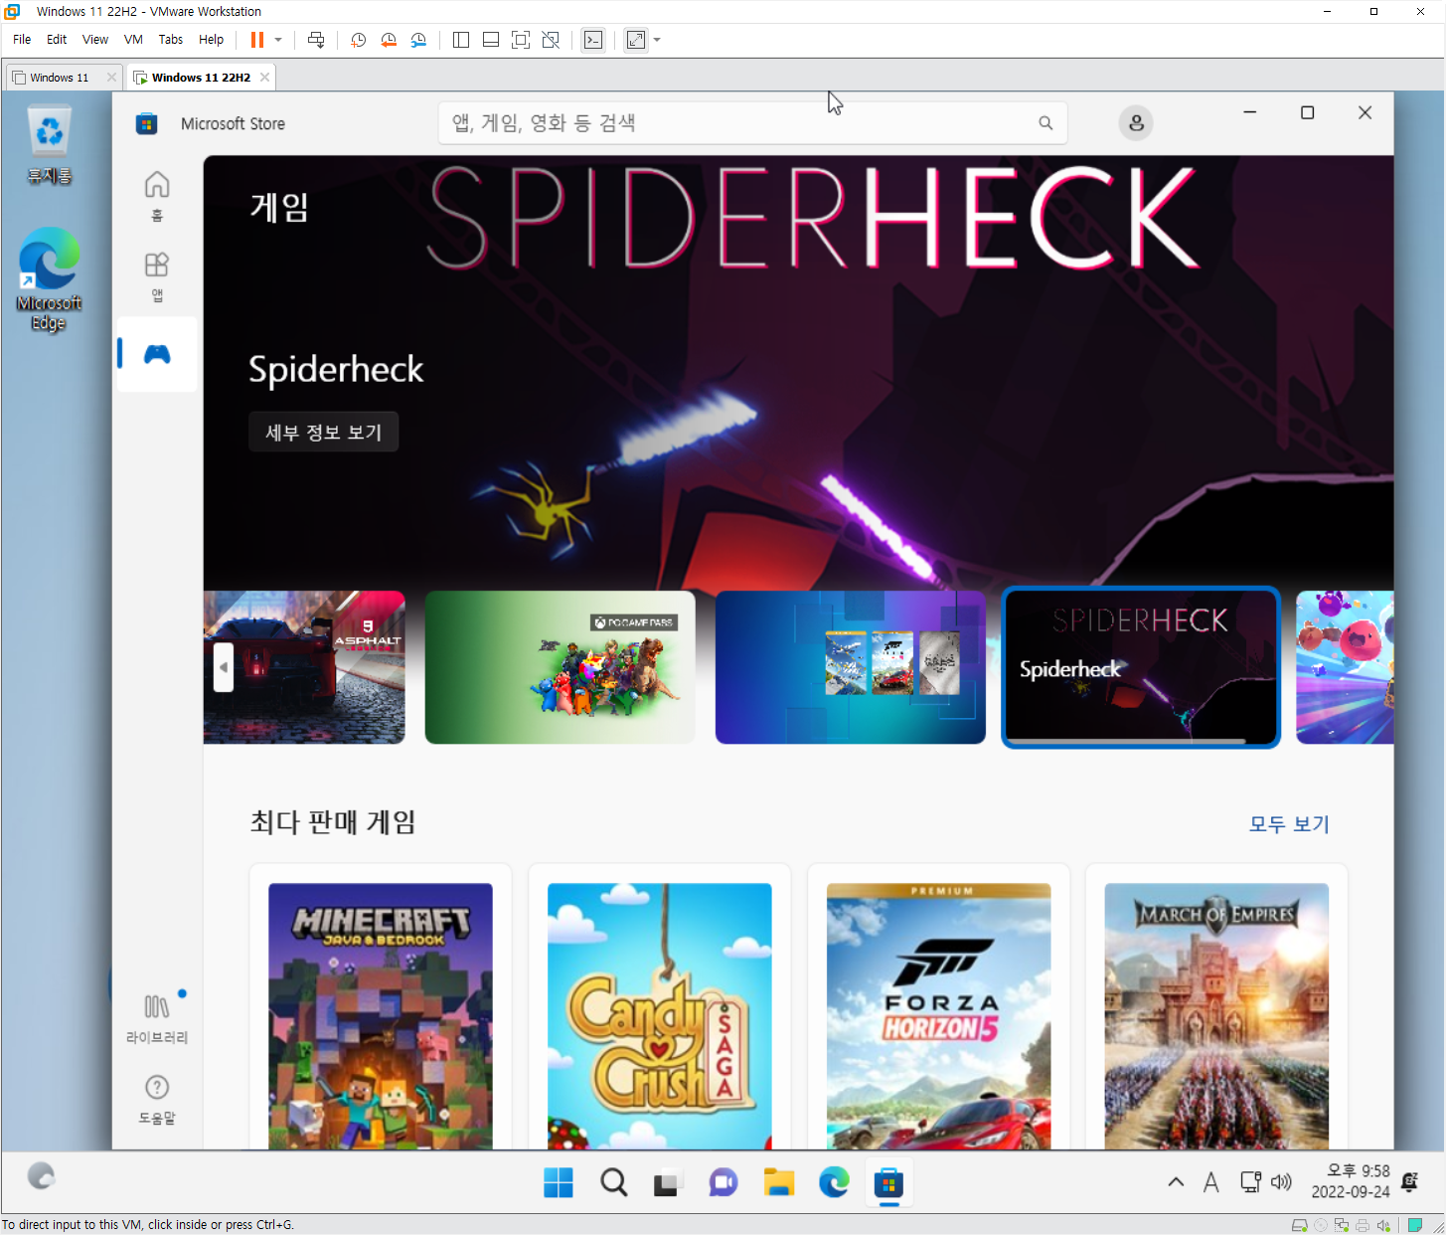This screenshot has height=1235, width=1446.
Task: Open the Recycle Bin (휴지통) desktop icon
Action: pyautogui.click(x=50, y=147)
